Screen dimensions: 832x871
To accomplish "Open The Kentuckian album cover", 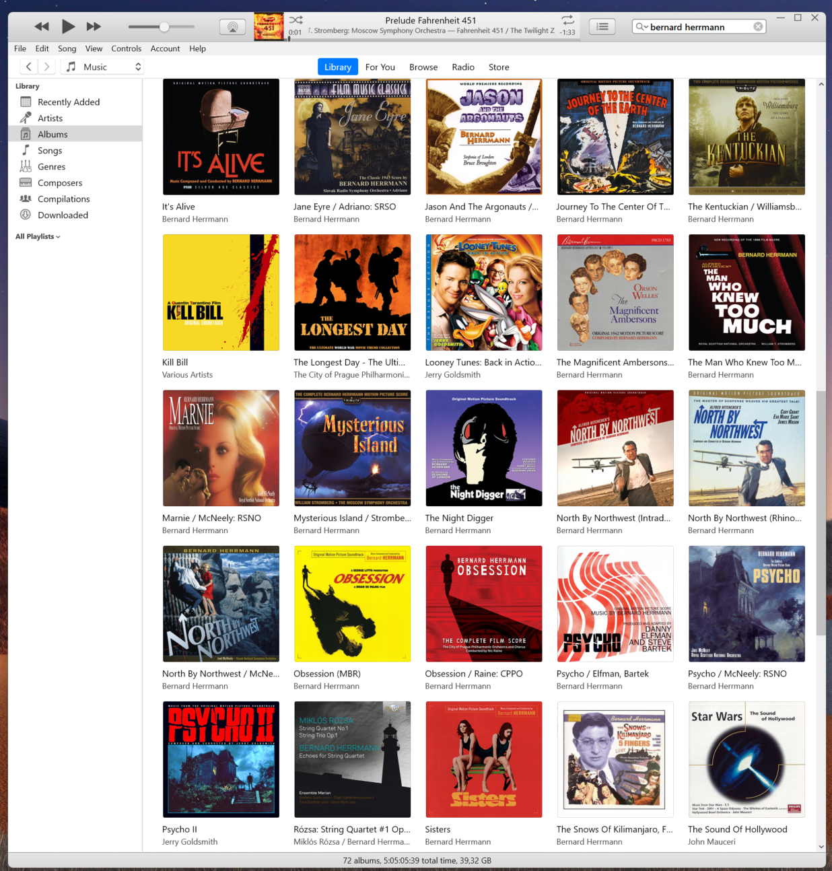I will 747,137.
